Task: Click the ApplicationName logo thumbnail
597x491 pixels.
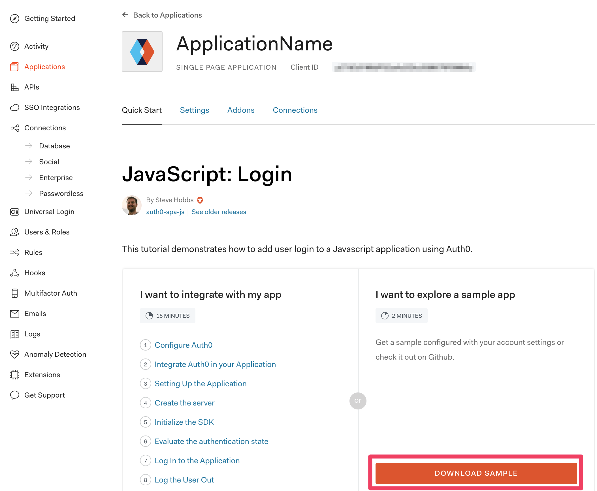Action: [142, 52]
